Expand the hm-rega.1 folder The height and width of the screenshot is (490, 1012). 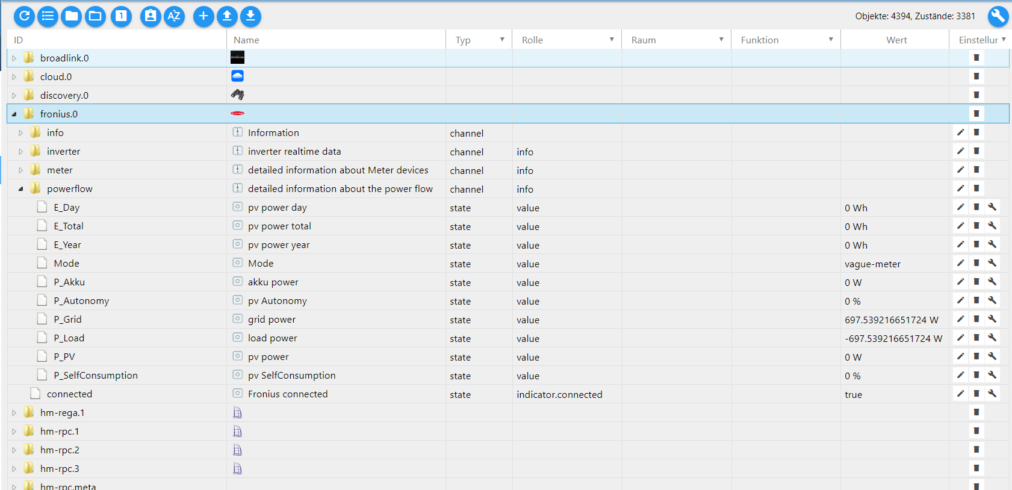[x=14, y=413]
